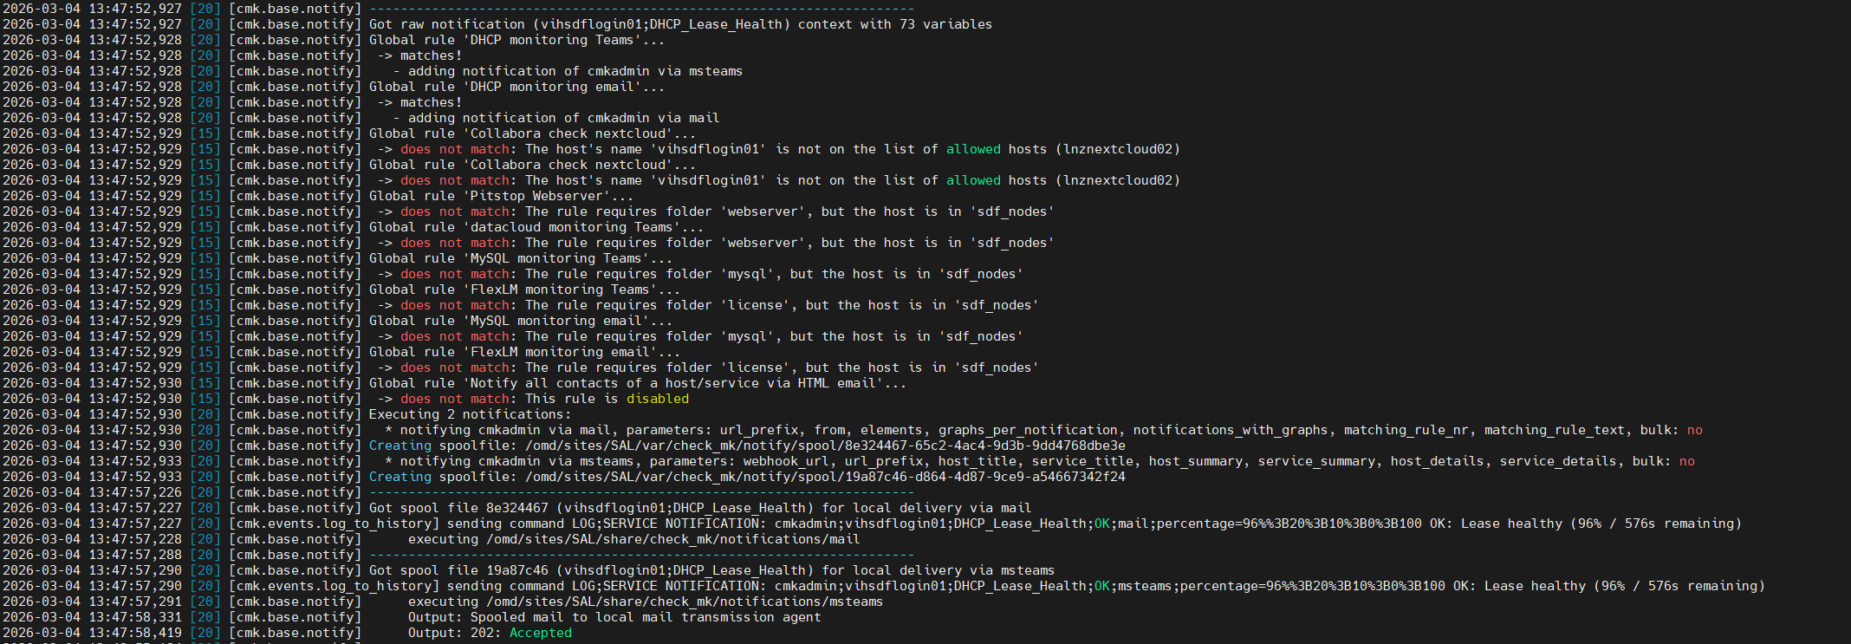1851x644 pixels.
Task: Click the executing notifications/mail script path
Action: tap(672, 539)
